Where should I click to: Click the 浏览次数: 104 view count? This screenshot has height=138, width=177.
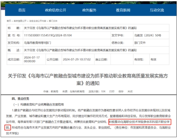[97, 92]
